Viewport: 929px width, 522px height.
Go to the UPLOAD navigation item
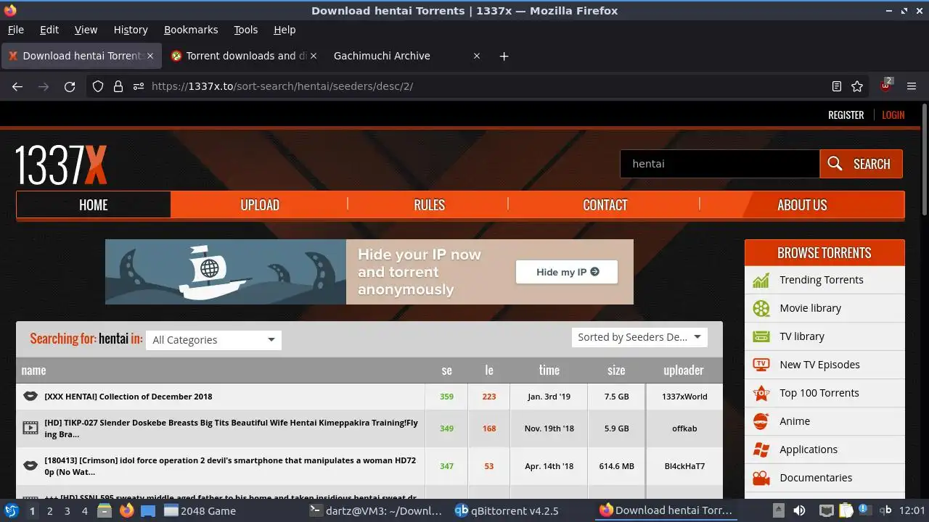pos(260,205)
